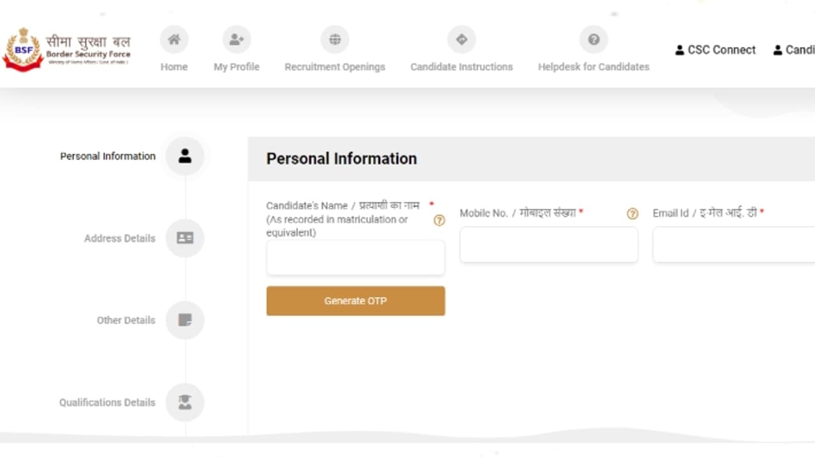Open Helpdesk for Candidates question icon
Screen dimensions: 815x458
tap(593, 40)
